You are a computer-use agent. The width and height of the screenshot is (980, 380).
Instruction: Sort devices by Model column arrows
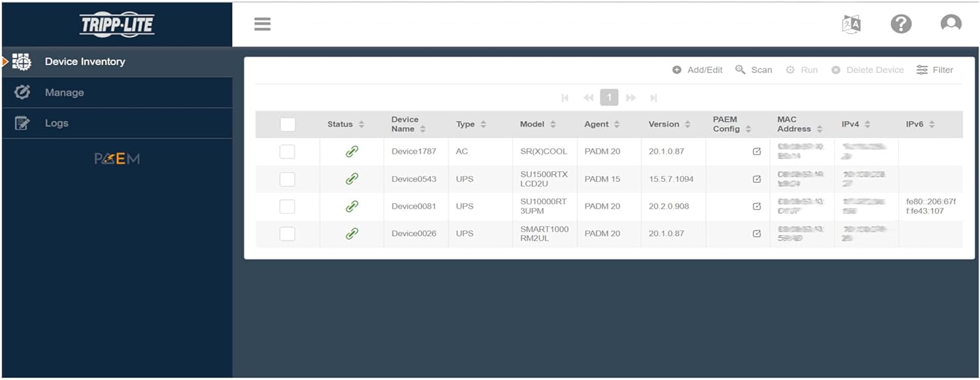click(x=553, y=124)
